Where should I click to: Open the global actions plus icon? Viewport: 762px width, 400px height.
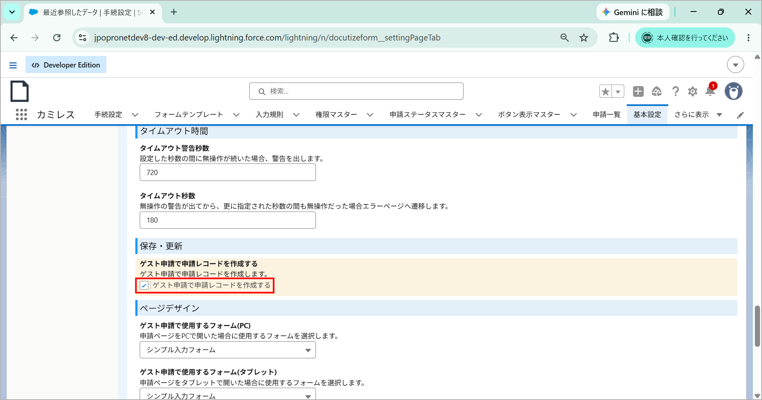[x=638, y=91]
